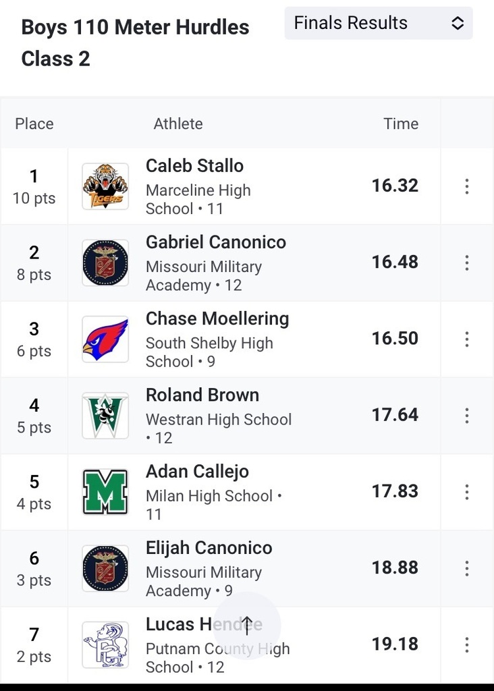Image resolution: width=494 pixels, height=691 pixels.
Task: Open athlete profile for Chase Moellering
Action: pos(217,319)
